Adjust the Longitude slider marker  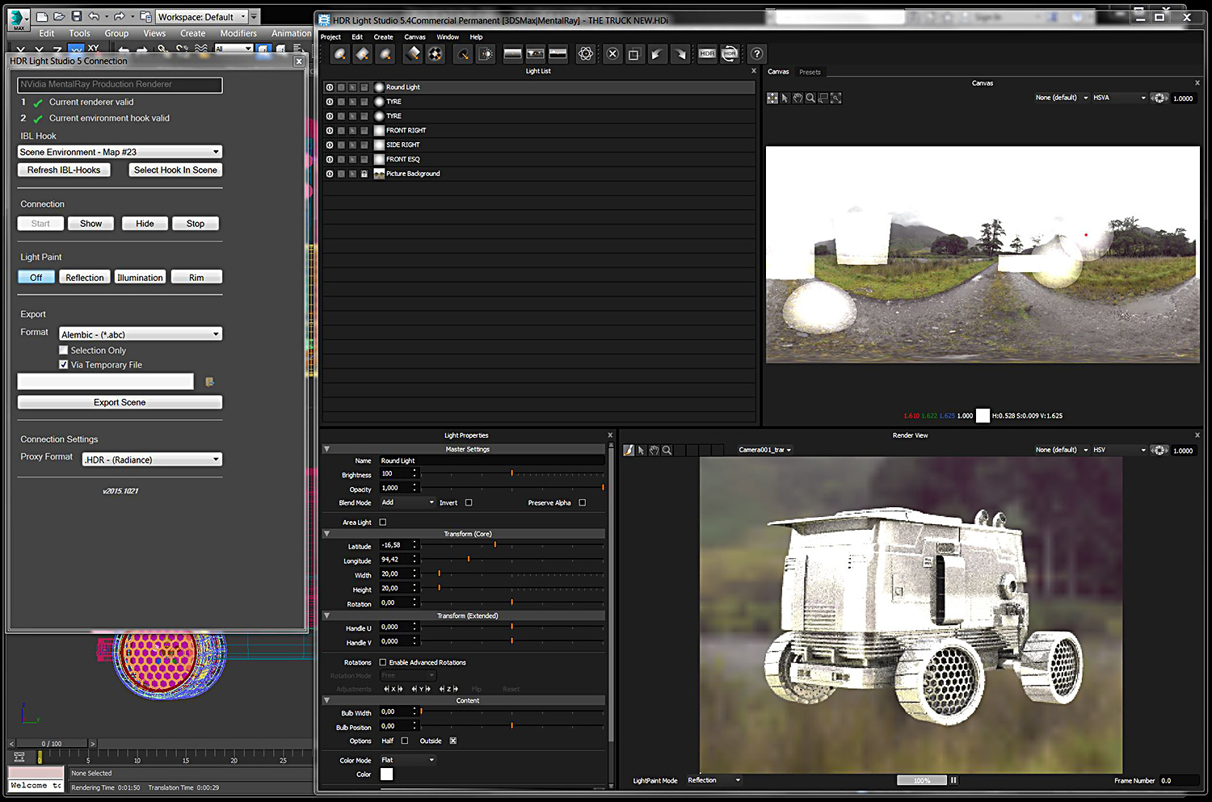pos(469,559)
